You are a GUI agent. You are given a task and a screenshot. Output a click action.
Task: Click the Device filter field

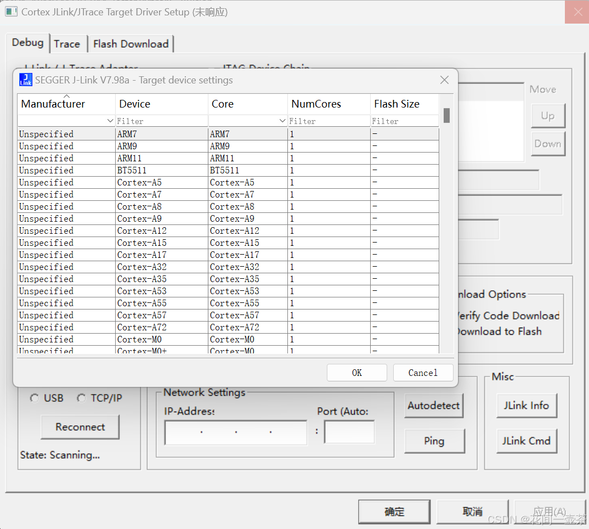pyautogui.click(x=162, y=121)
